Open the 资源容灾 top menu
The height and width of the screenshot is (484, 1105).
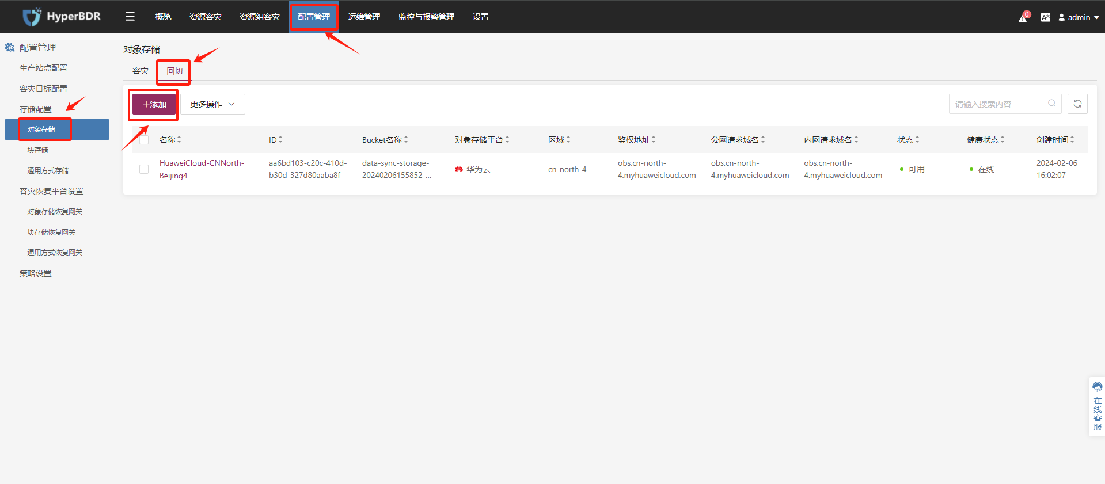(206, 17)
